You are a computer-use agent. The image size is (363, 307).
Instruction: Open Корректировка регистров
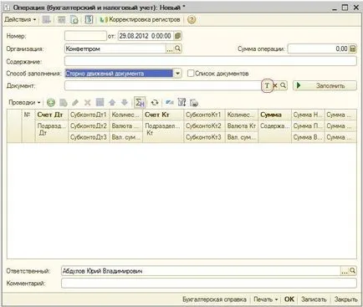[140, 20]
